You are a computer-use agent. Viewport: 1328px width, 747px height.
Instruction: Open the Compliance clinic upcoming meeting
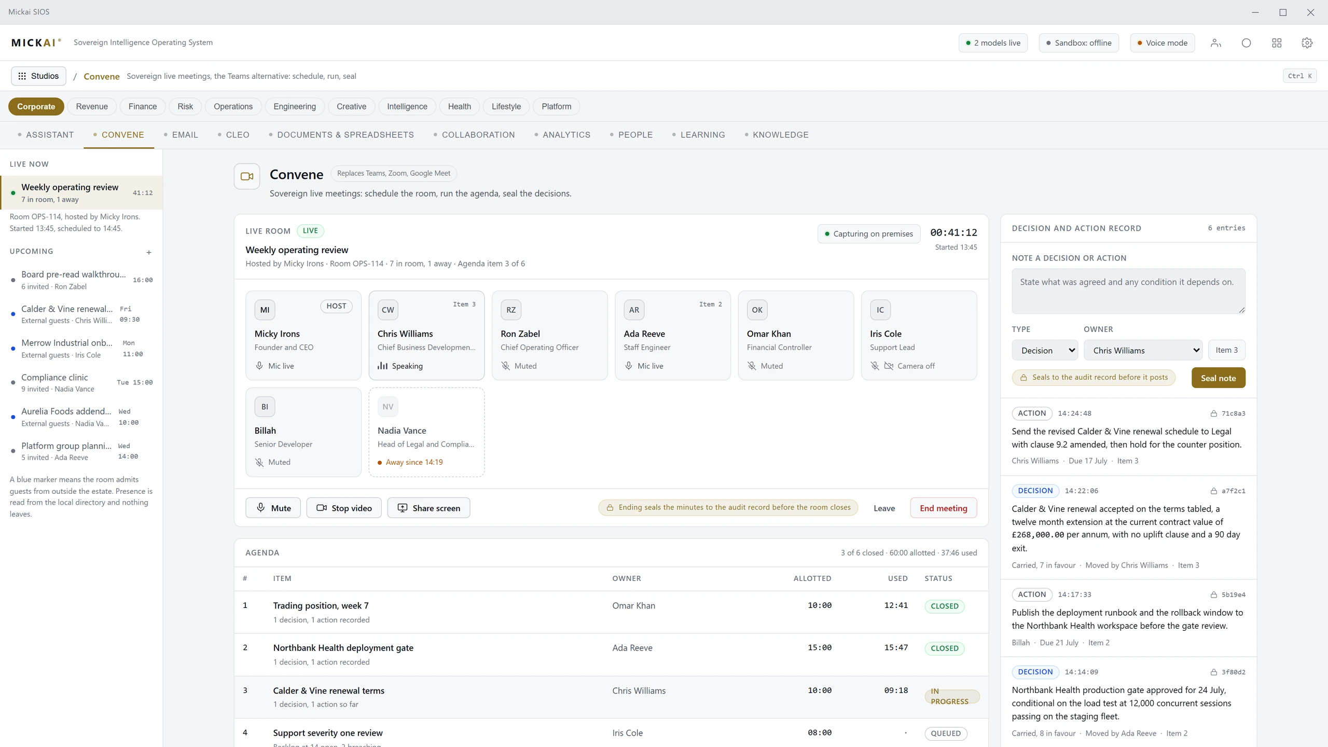81,382
